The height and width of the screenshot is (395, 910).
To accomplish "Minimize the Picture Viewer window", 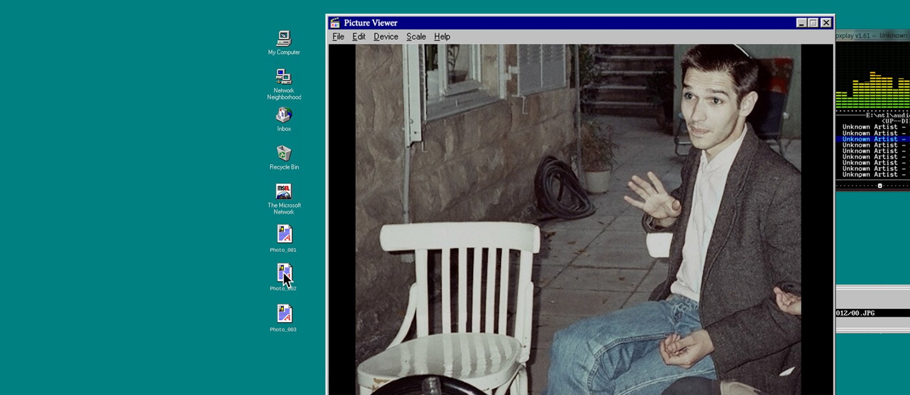I will pyautogui.click(x=801, y=23).
